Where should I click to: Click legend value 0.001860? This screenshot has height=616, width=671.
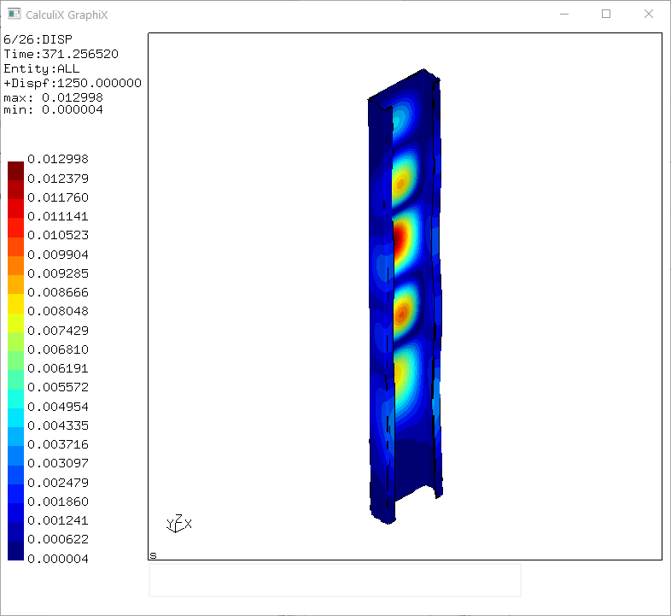point(58,502)
